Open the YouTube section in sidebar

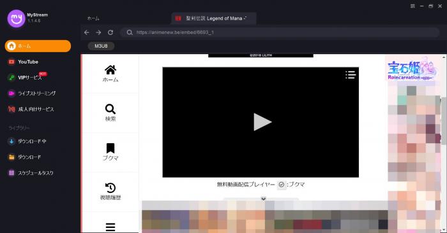point(23,62)
